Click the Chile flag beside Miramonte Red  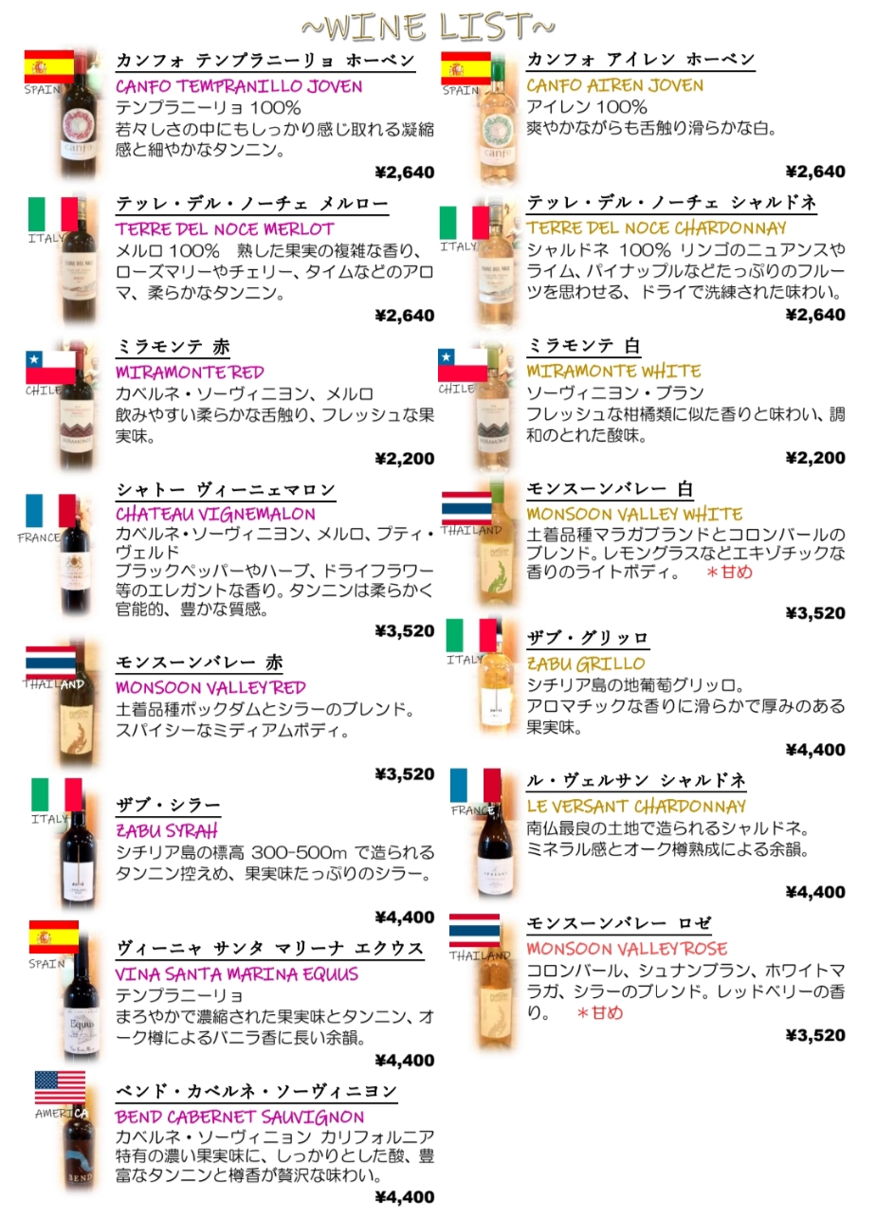(50, 366)
